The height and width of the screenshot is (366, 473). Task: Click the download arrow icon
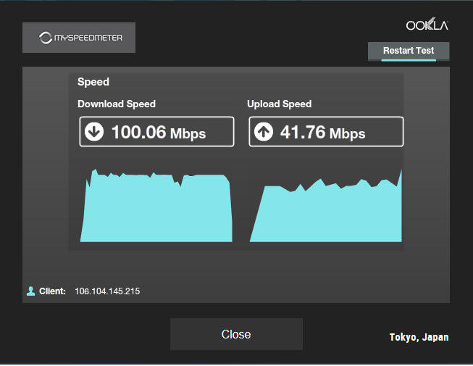click(x=94, y=132)
